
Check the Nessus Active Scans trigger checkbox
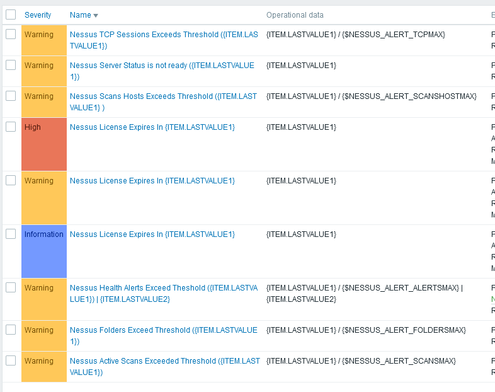coord(11,360)
